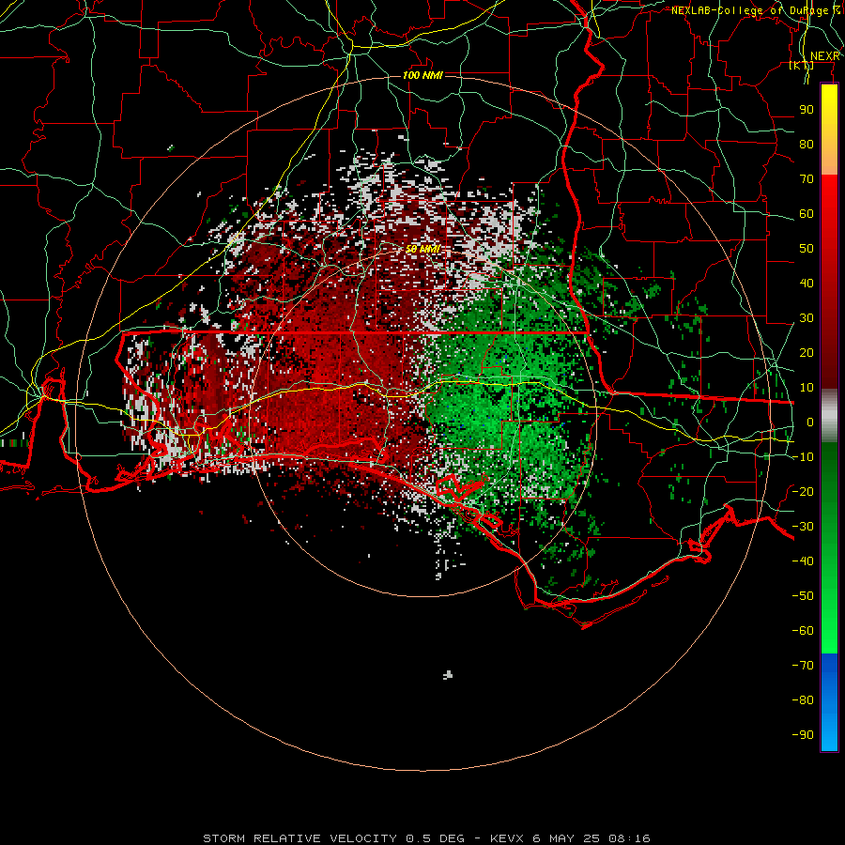
Task: Click the "50 NMI" range ring label
Action: (x=422, y=249)
